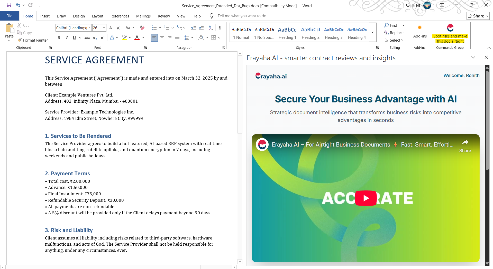Decrease the paragraph indent
493x269 pixels.
pyautogui.click(x=194, y=28)
